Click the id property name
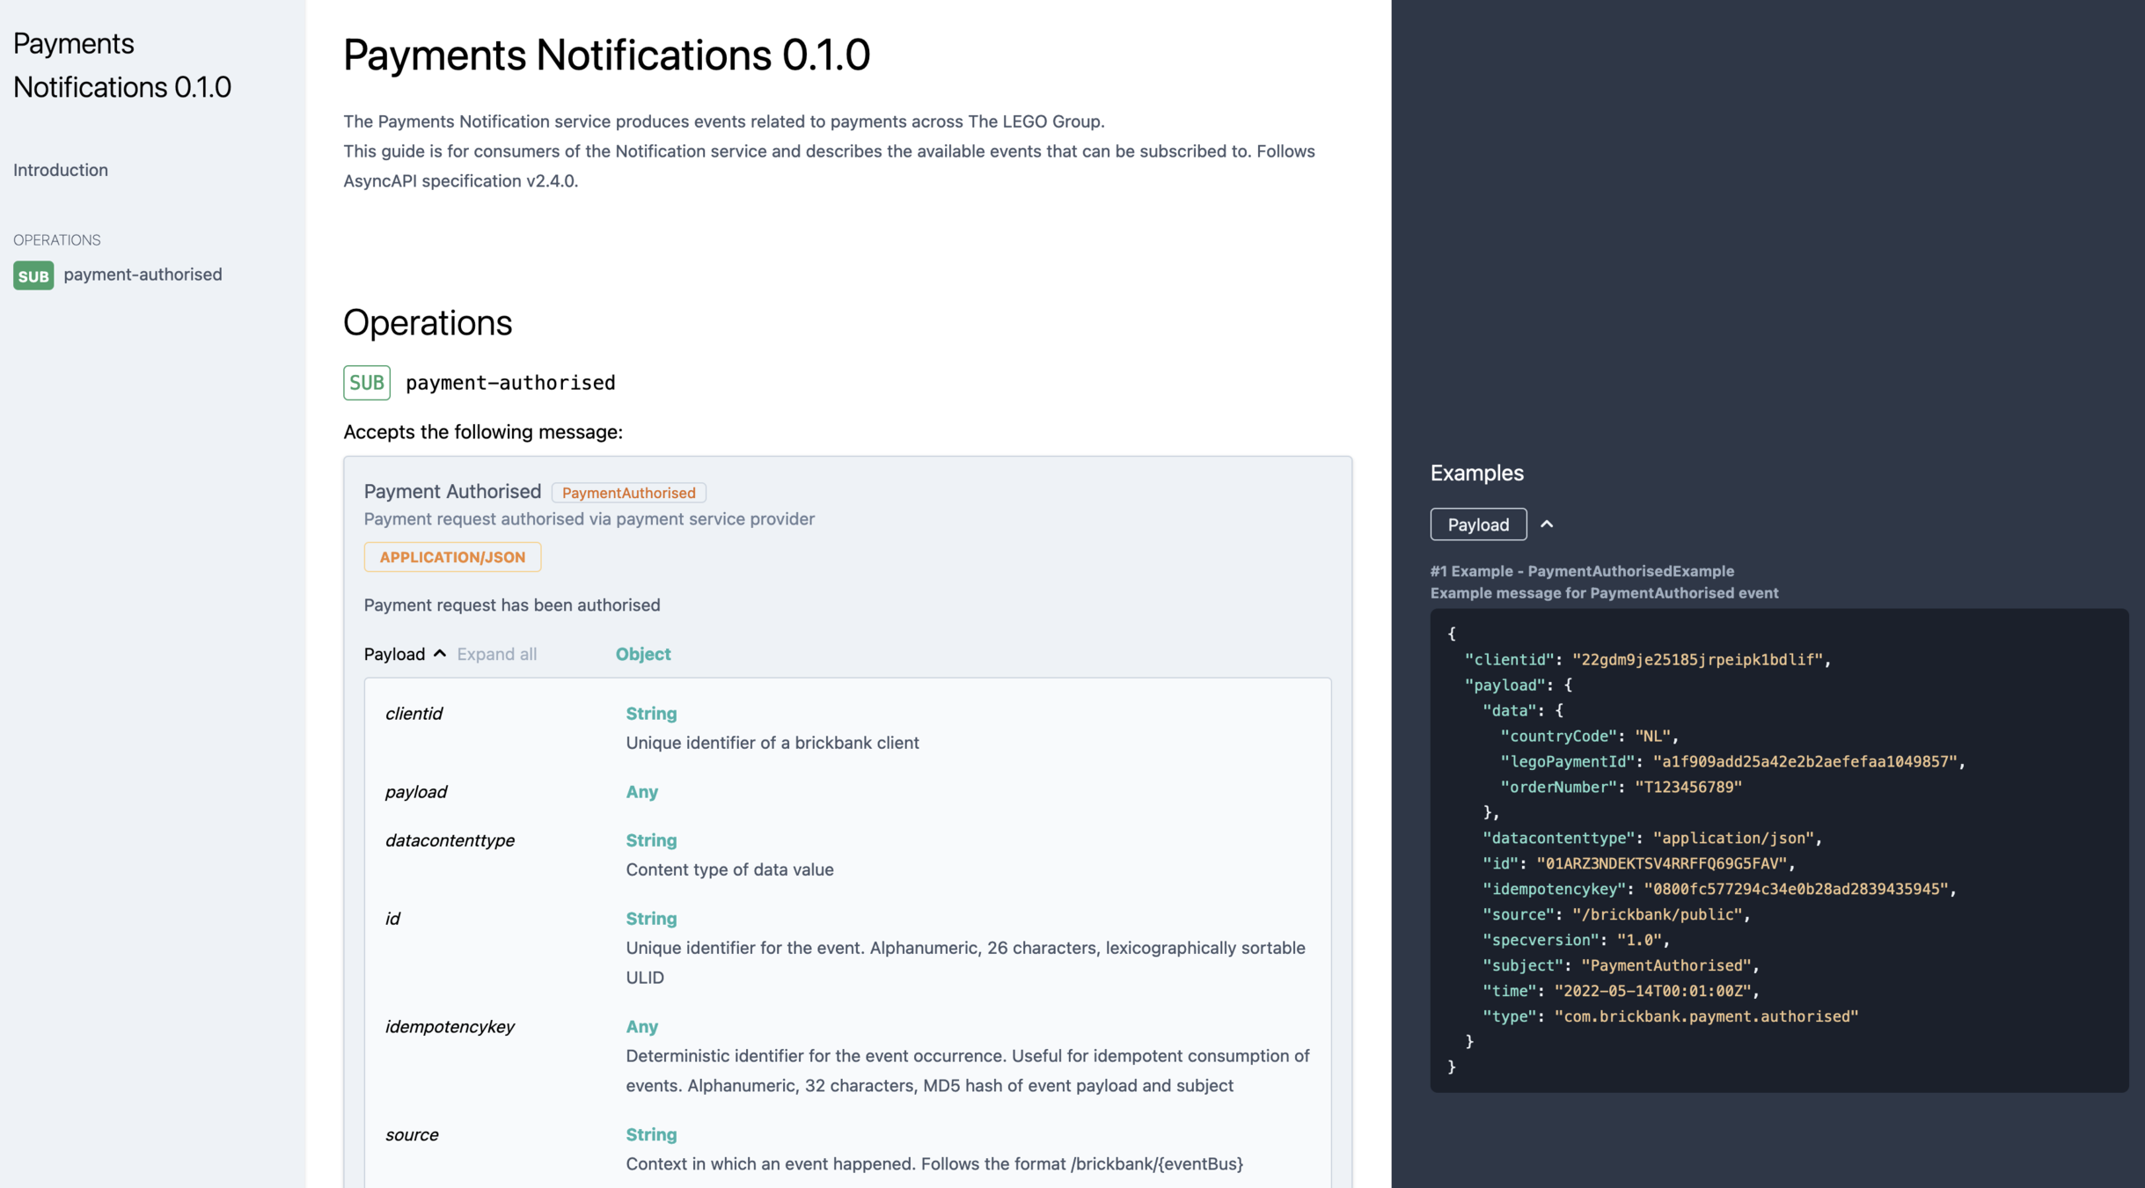The width and height of the screenshot is (2145, 1188). click(392, 919)
